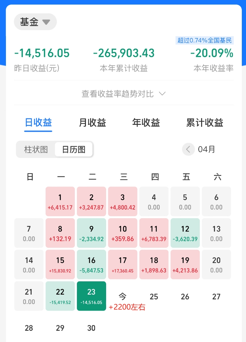
Task: Select April 8 cell +132.19
Action: tap(60, 233)
